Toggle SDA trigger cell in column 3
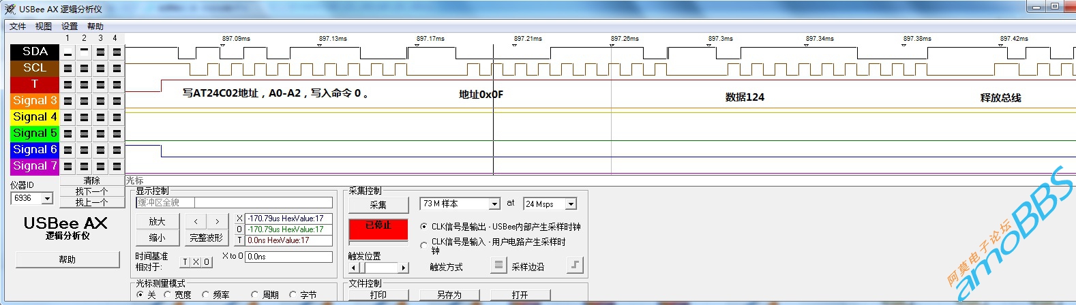This screenshot has height=305, width=1076. click(x=100, y=52)
